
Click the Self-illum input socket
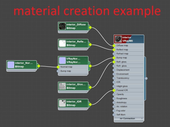coord(114,115)
